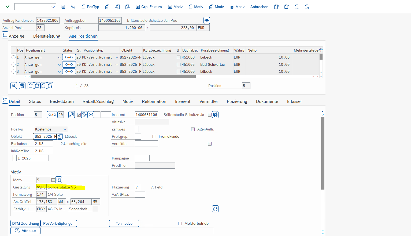
Task: Toggle the B checkbox in row 451005
Action: pyautogui.click(x=179, y=64)
